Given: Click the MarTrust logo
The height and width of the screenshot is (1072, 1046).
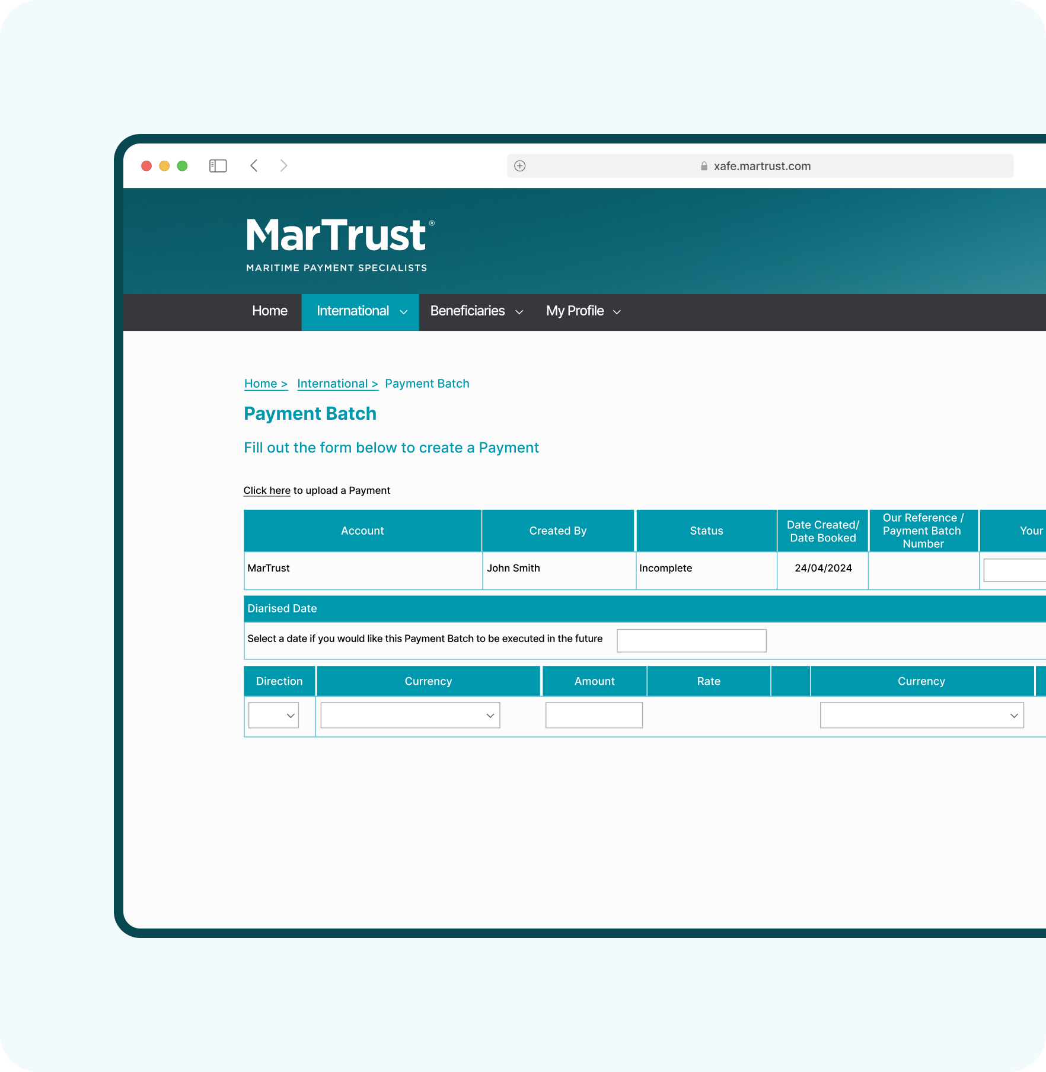Looking at the screenshot, I should coord(338,242).
